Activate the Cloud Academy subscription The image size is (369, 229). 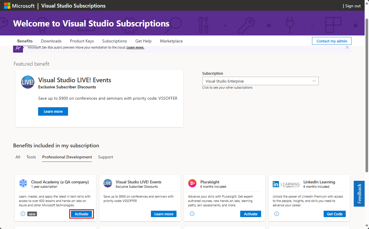(81, 214)
